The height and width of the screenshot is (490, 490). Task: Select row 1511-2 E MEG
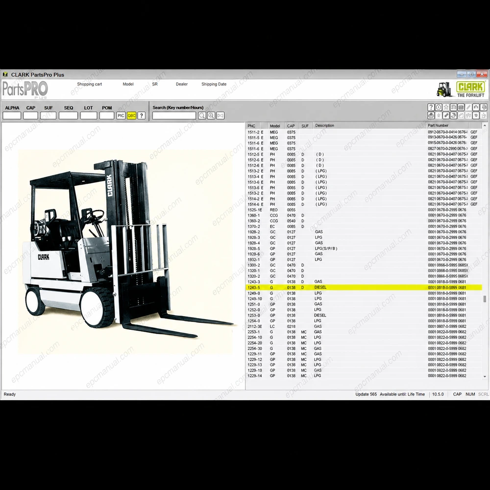click(x=364, y=132)
